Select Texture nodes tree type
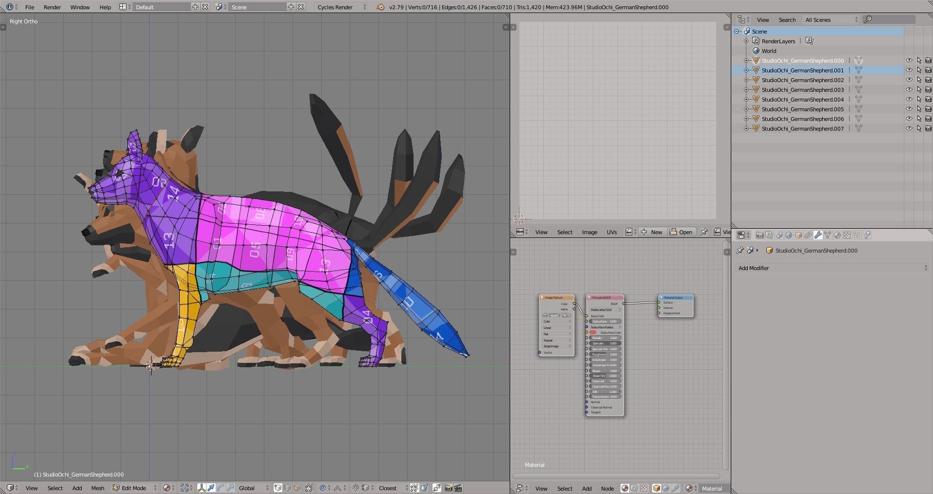 [644, 489]
